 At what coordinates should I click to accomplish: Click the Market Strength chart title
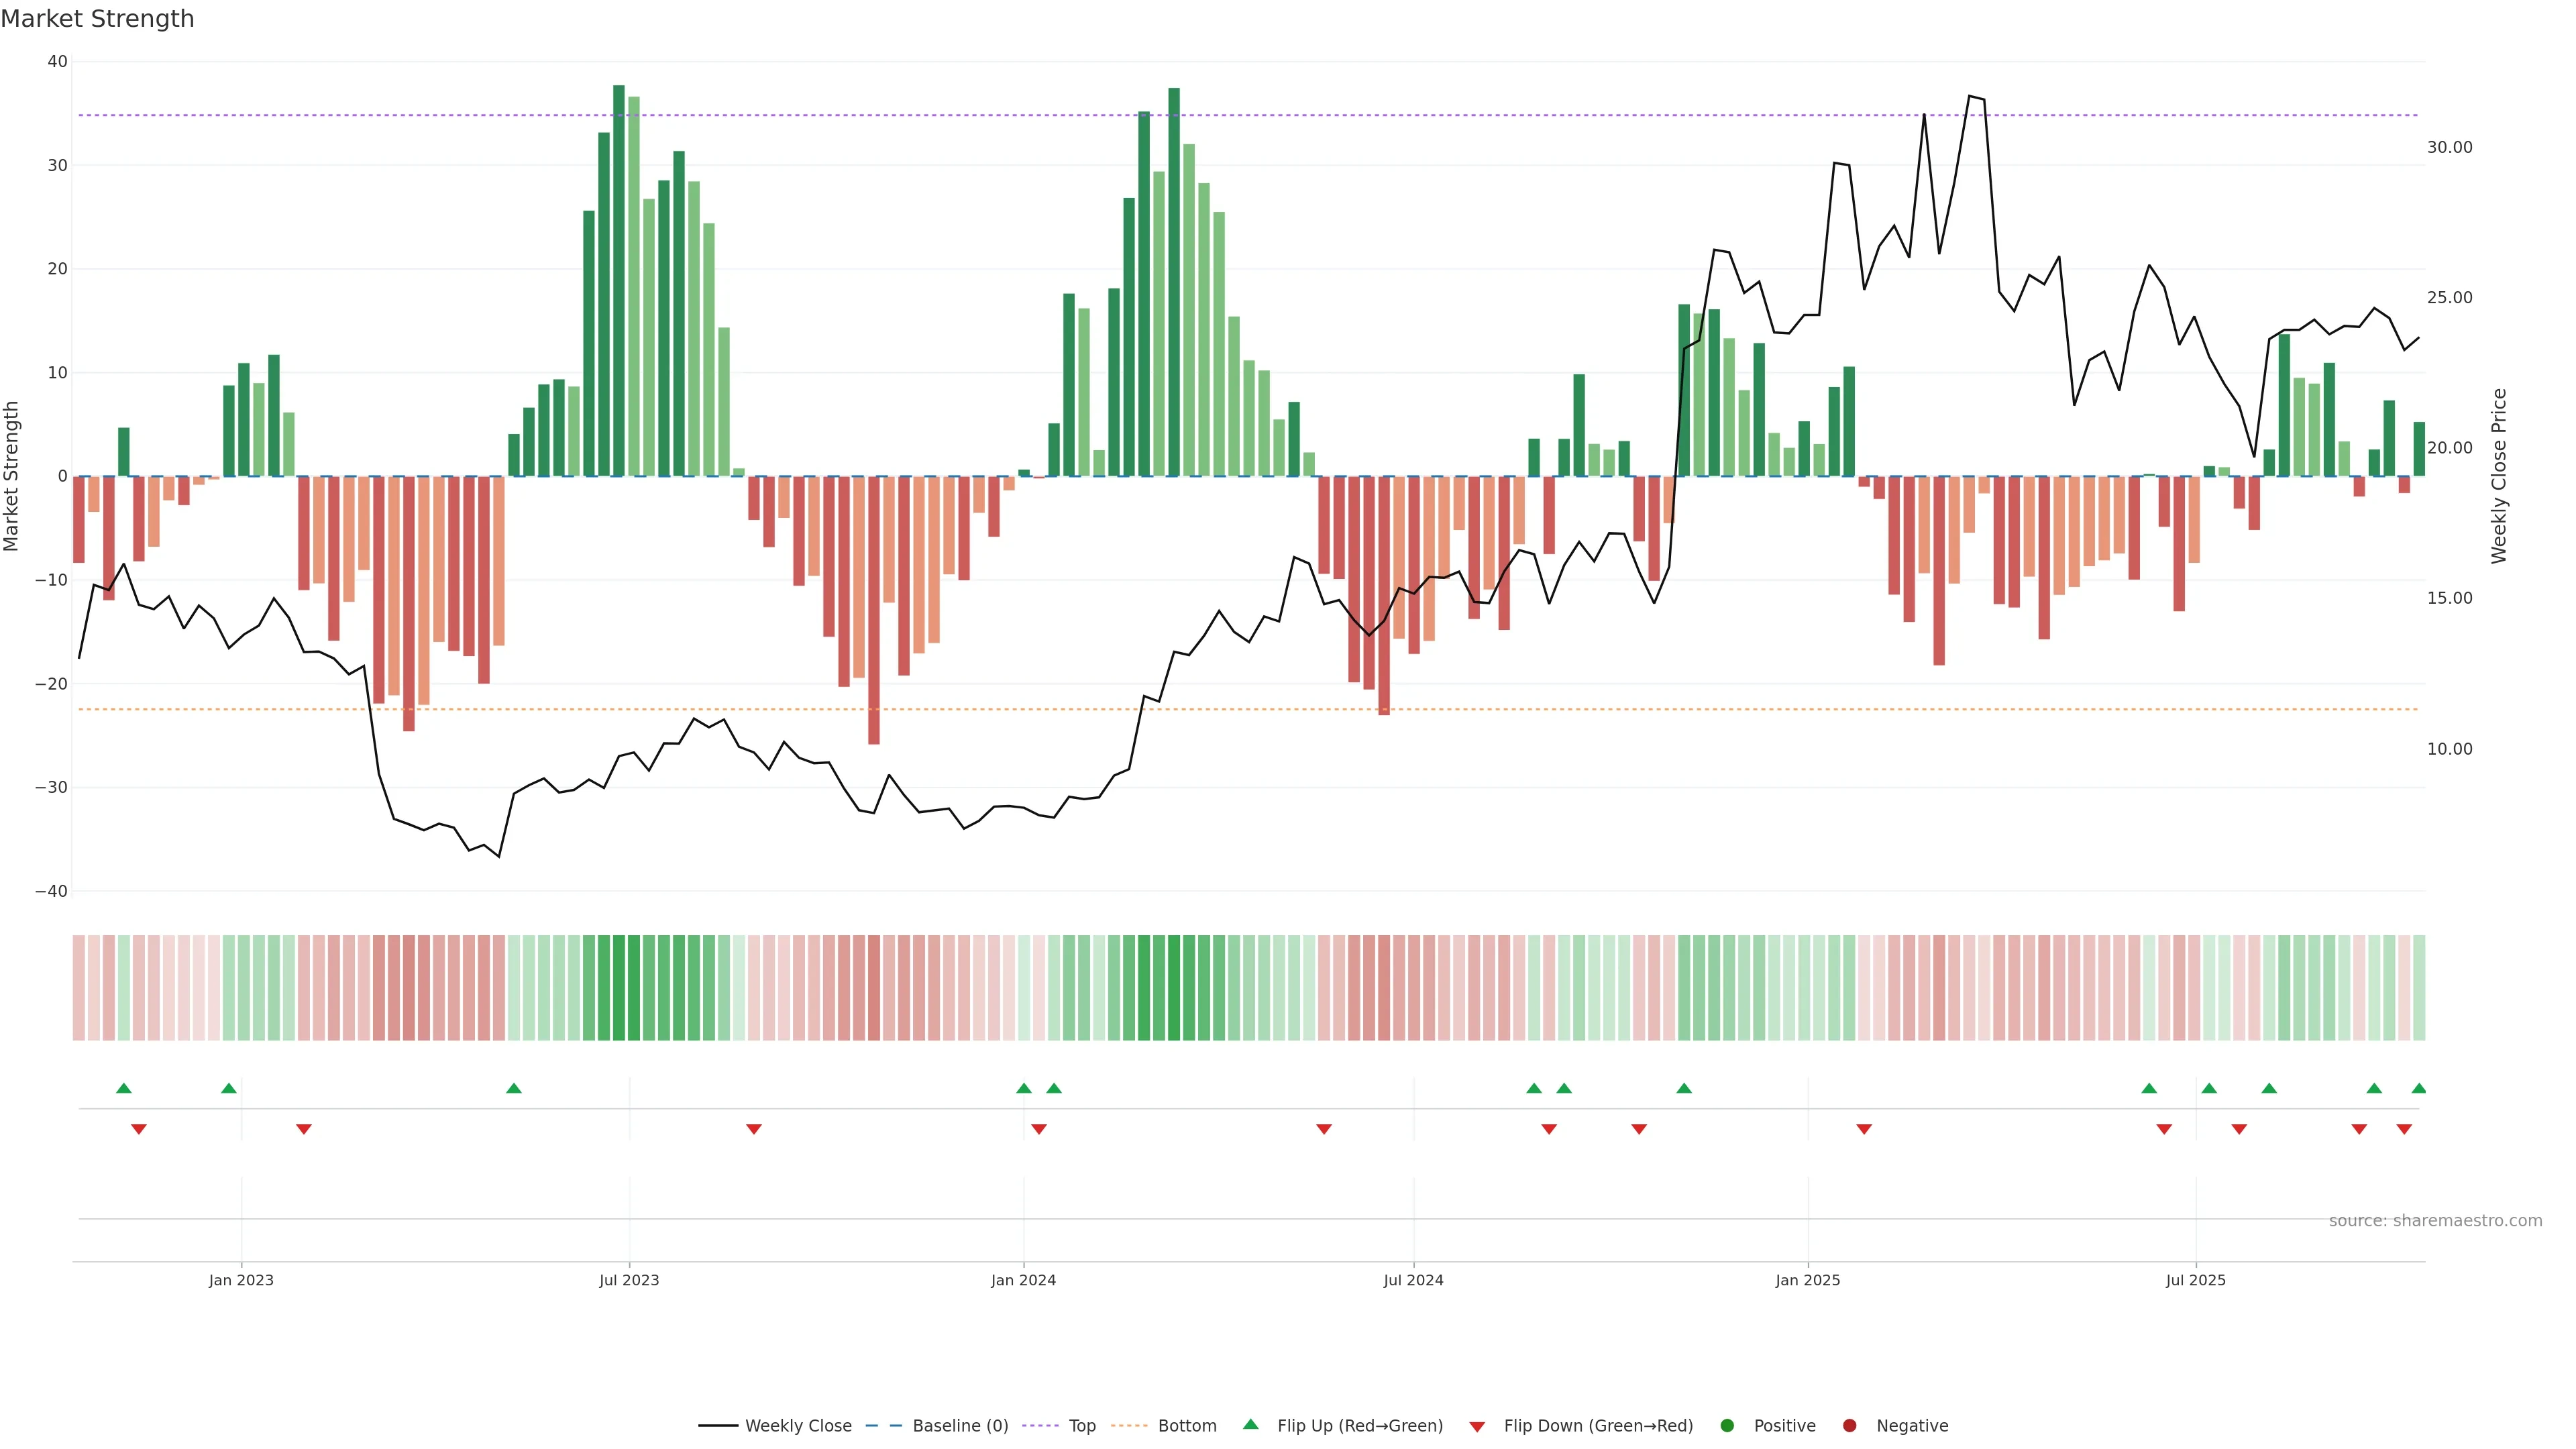point(97,19)
